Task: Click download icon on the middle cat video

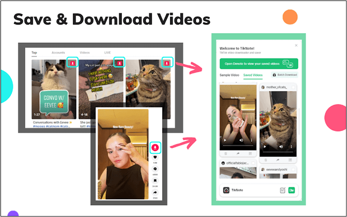Action: coord(118,62)
